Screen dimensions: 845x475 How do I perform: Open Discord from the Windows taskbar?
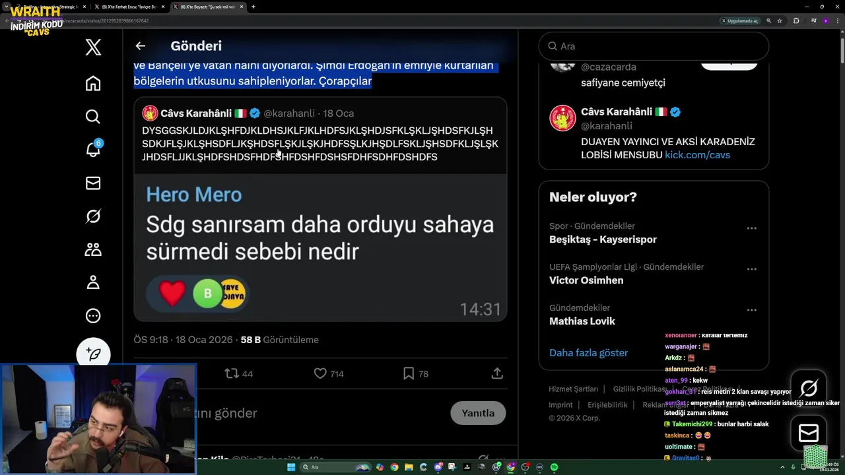click(x=438, y=467)
